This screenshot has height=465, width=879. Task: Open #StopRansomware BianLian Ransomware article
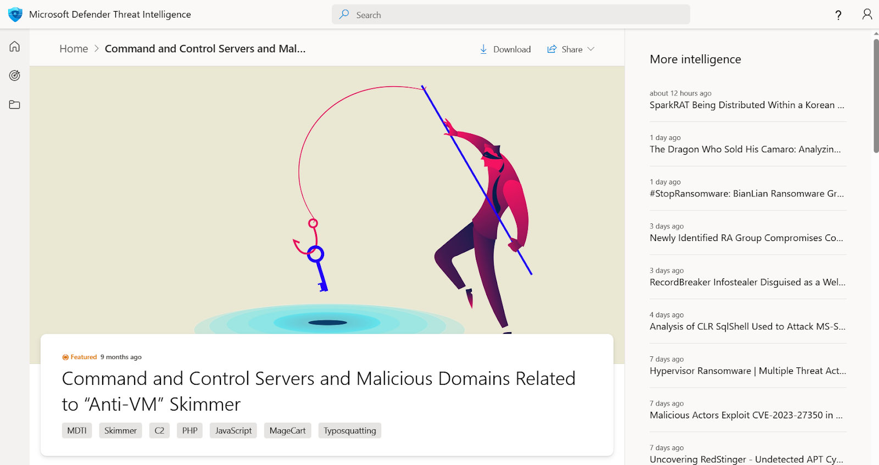pyautogui.click(x=747, y=194)
